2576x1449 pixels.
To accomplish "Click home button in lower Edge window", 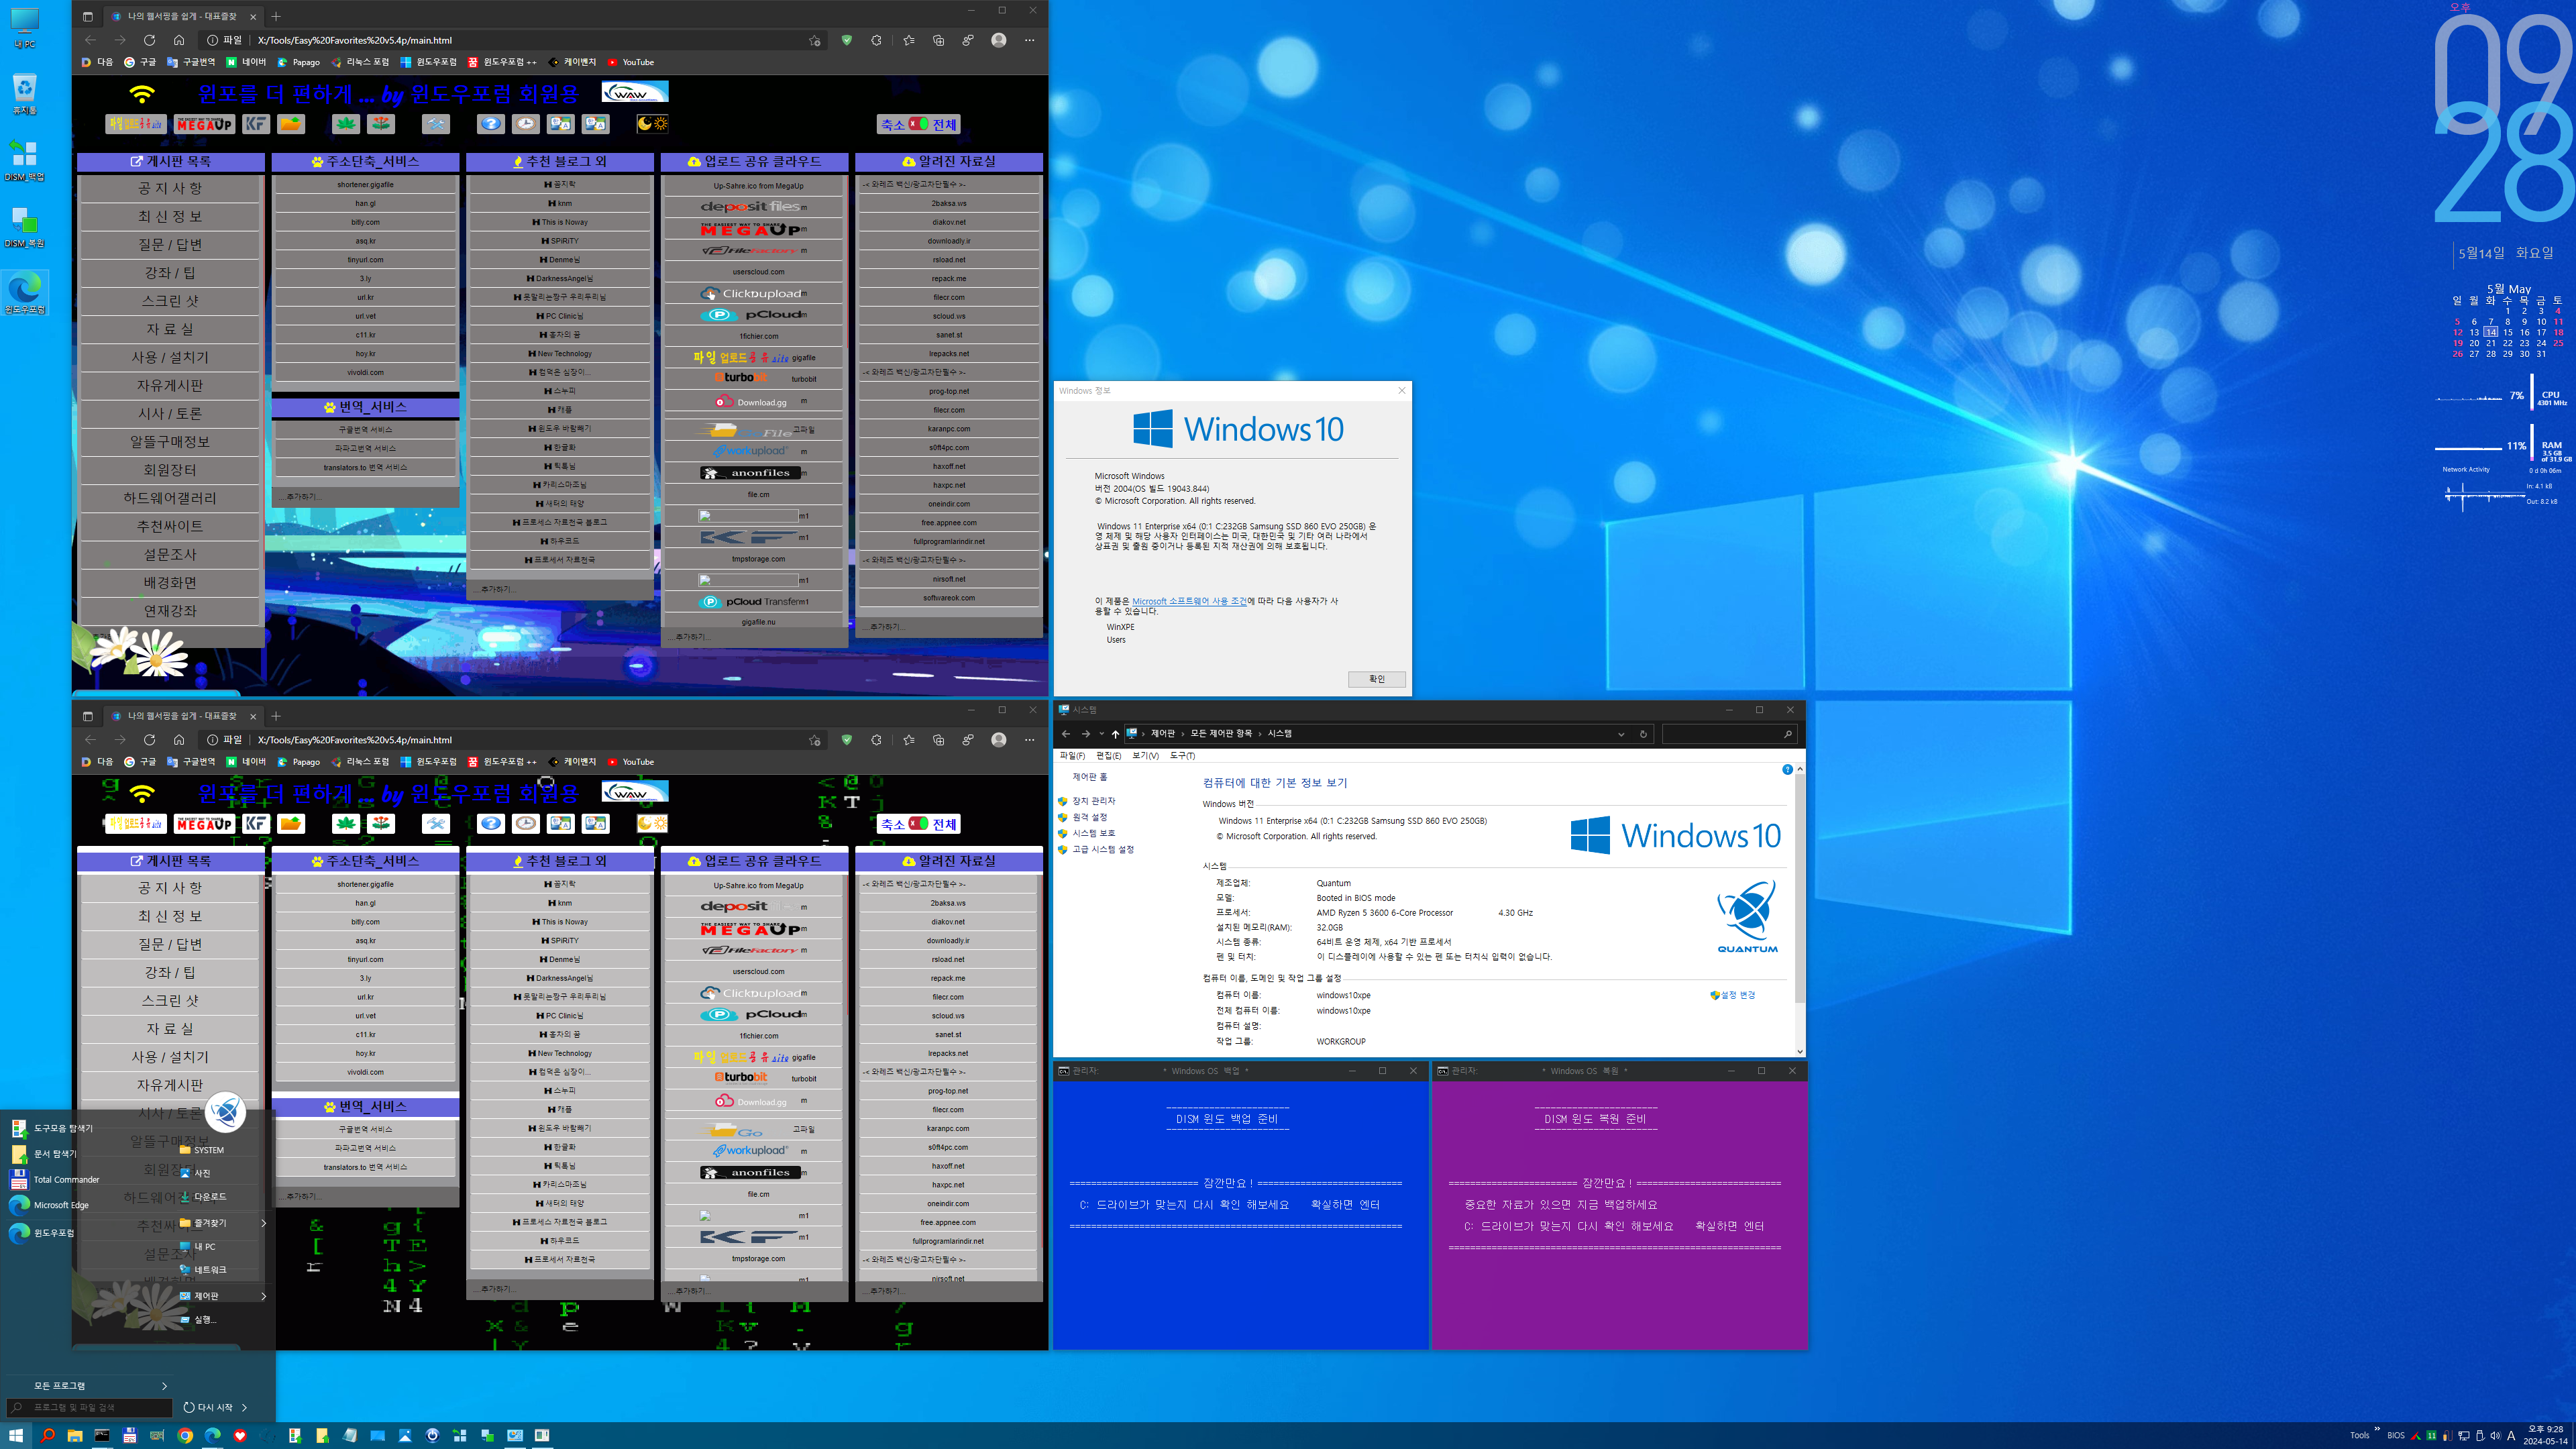I will pos(179,740).
